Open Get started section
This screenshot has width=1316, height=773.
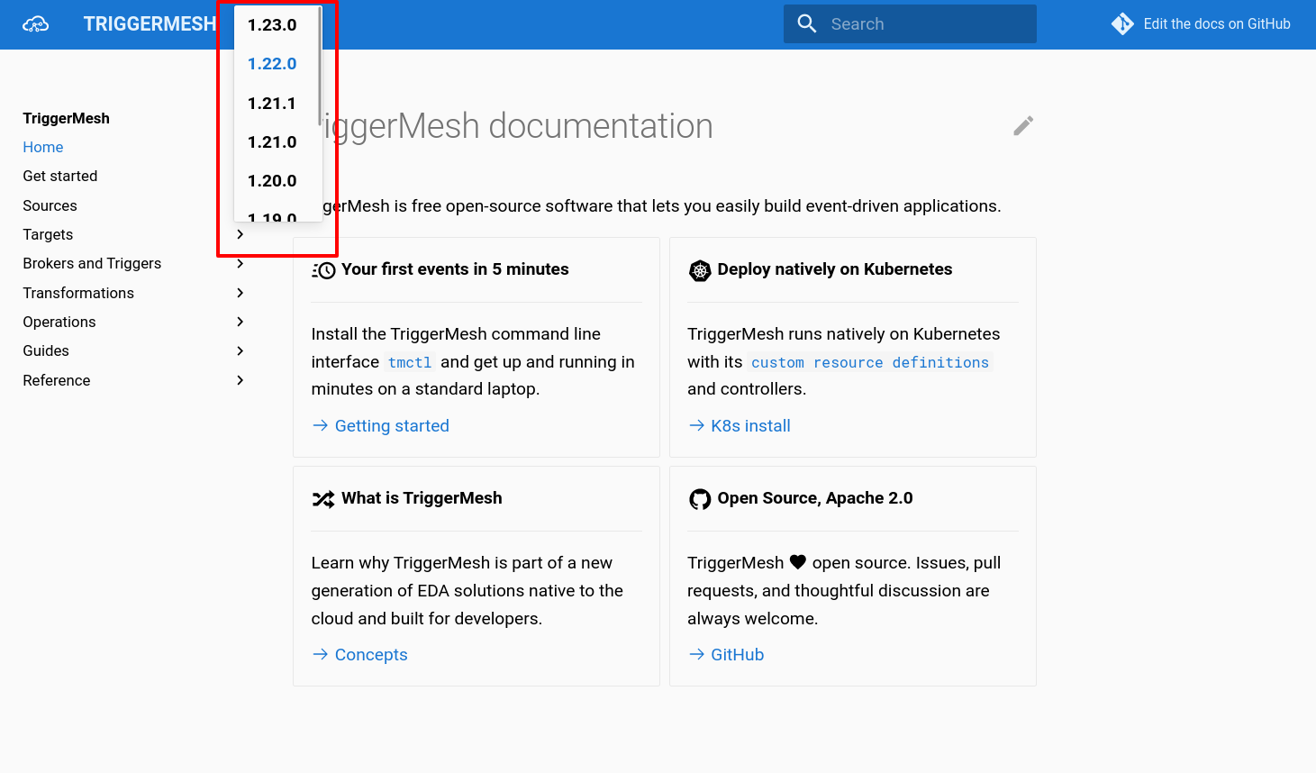pyautogui.click(x=60, y=176)
